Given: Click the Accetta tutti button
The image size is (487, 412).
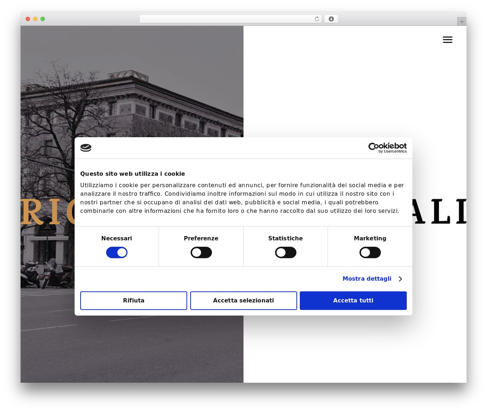Looking at the screenshot, I should 353,301.
